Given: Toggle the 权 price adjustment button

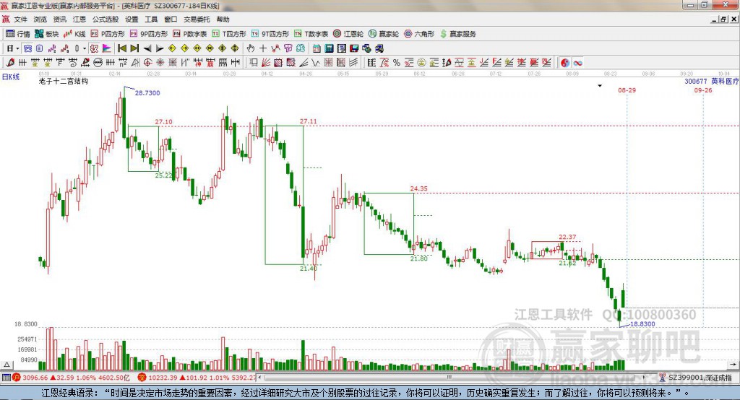Looking at the screenshot, I should pyautogui.click(x=95, y=48).
